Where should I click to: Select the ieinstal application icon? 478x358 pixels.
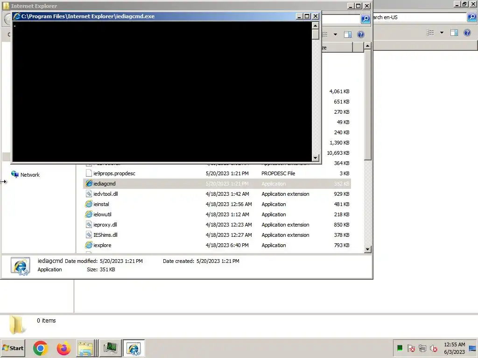pos(89,204)
